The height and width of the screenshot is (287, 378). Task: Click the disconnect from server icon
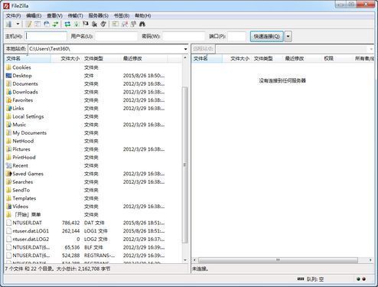pyautogui.click(x=94, y=24)
